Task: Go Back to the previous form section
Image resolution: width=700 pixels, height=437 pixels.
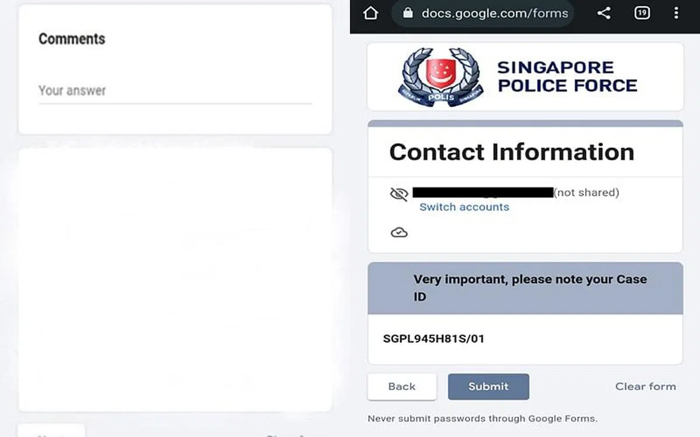Action: [401, 386]
